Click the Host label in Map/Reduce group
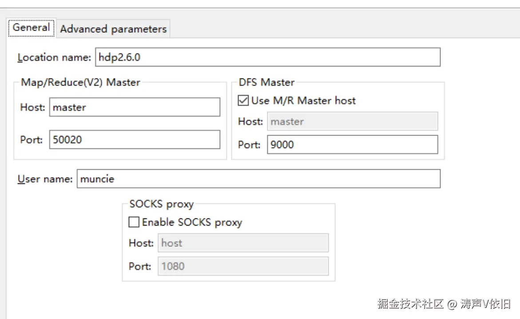The image size is (520, 319). point(32,107)
